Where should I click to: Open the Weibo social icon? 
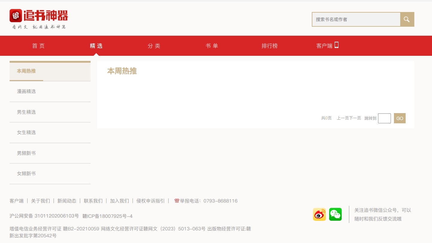319,214
